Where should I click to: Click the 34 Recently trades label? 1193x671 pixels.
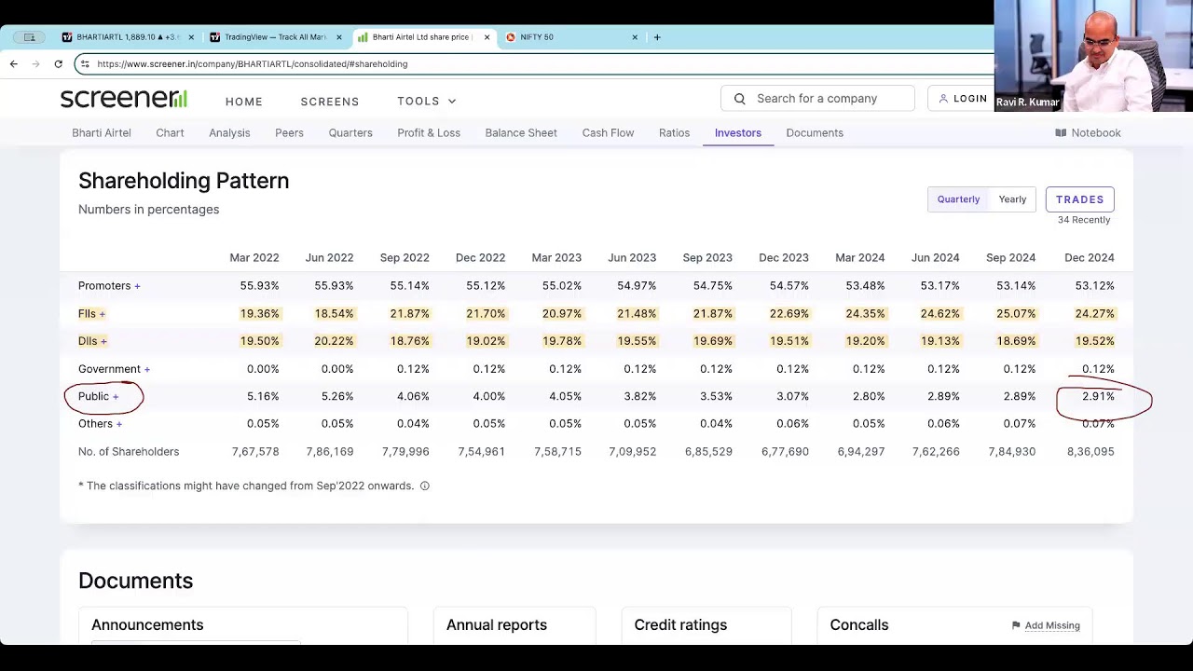click(x=1084, y=220)
